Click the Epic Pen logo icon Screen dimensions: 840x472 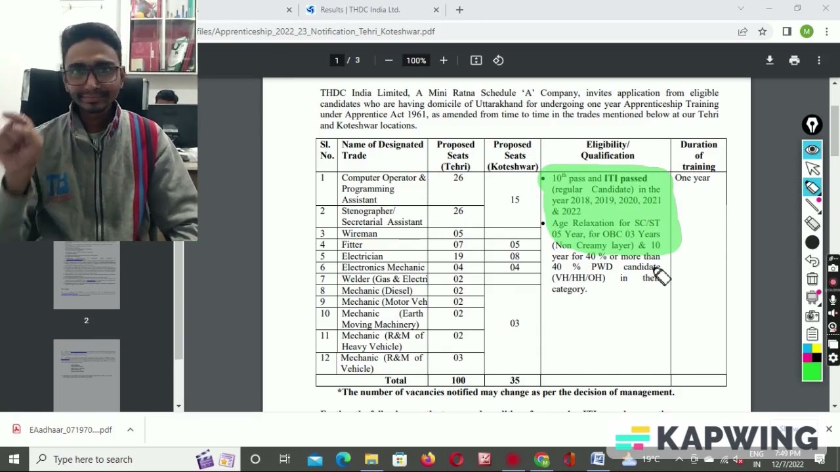[812, 125]
